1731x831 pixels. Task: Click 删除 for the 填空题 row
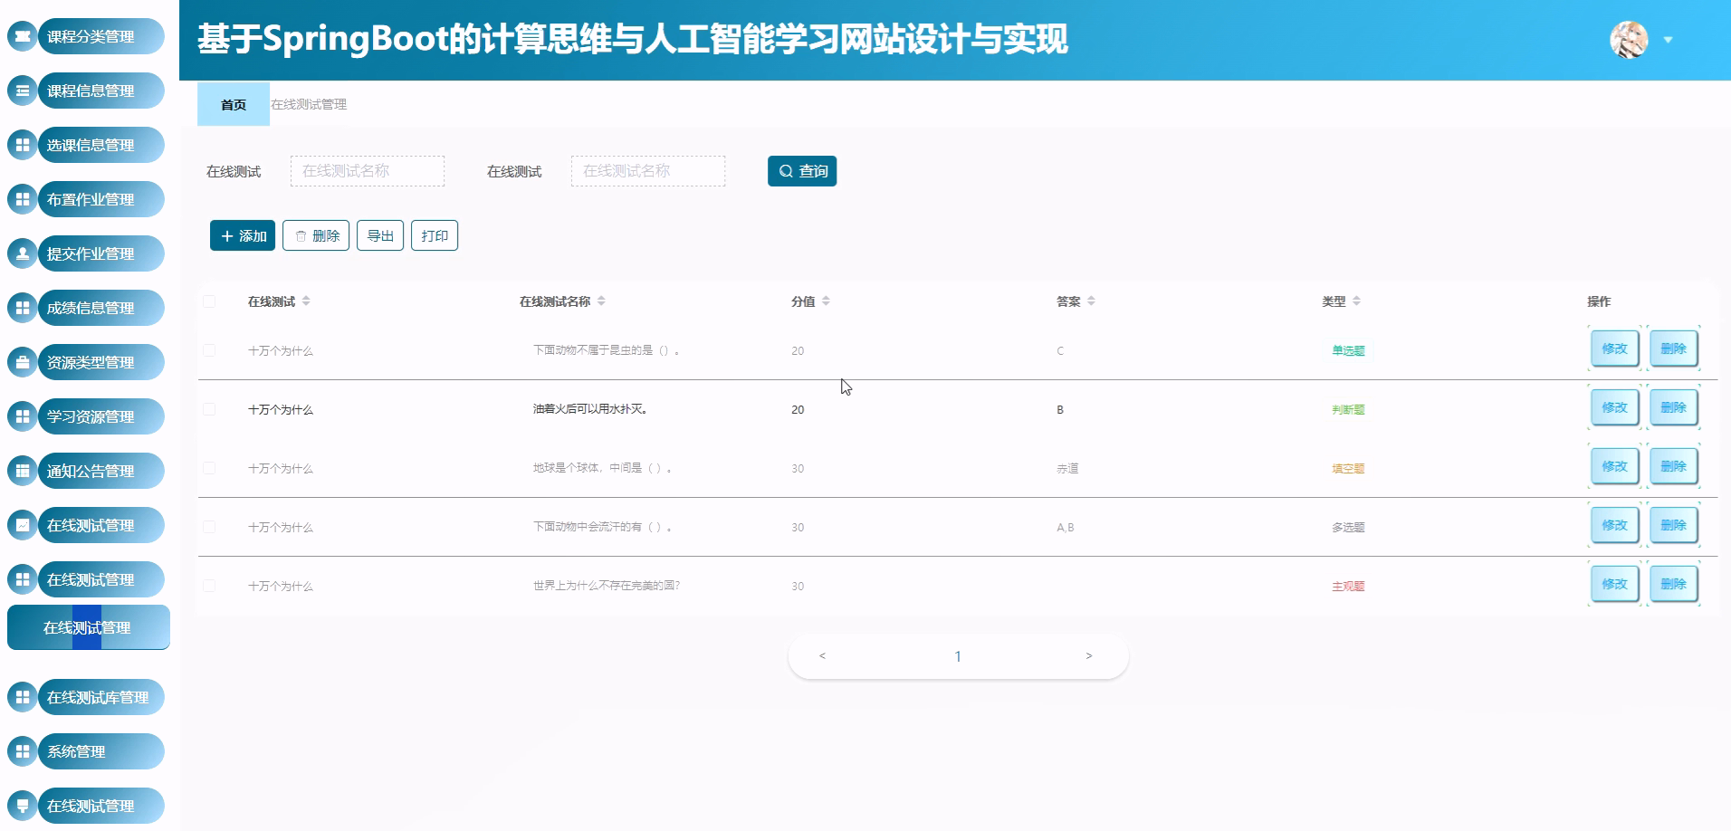pos(1673,466)
